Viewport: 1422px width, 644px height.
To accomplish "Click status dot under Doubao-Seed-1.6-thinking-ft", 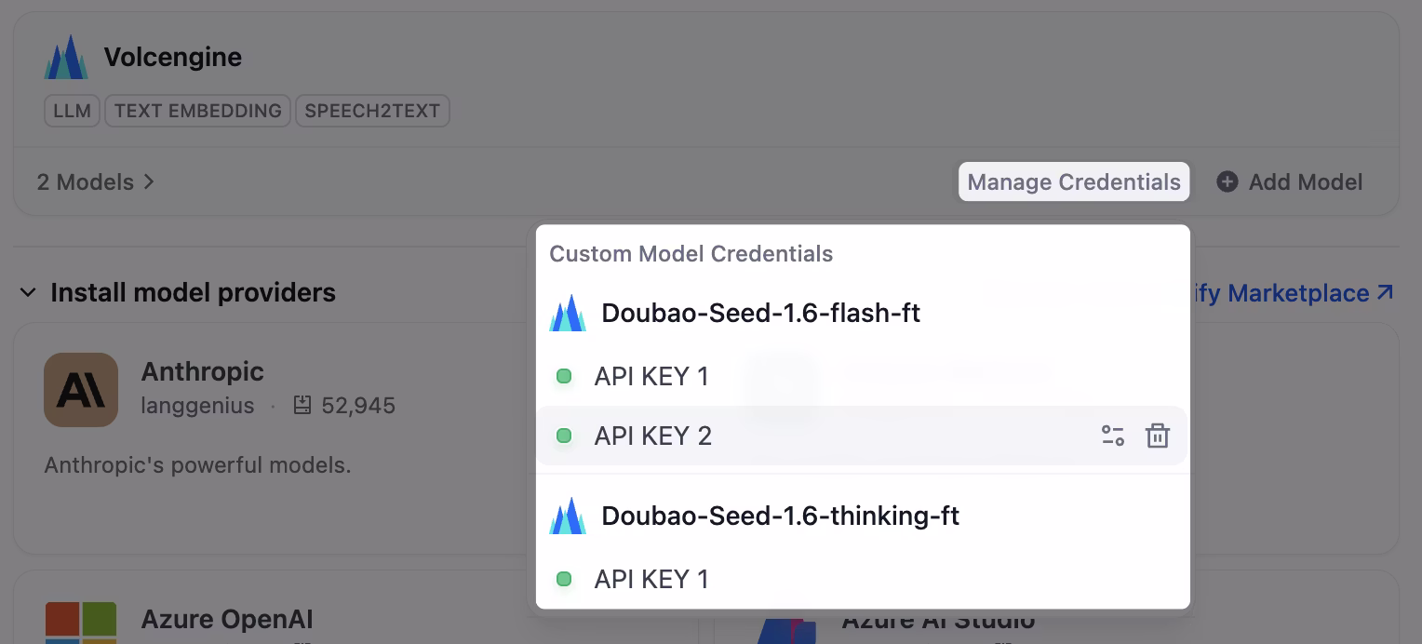I will coord(565,579).
